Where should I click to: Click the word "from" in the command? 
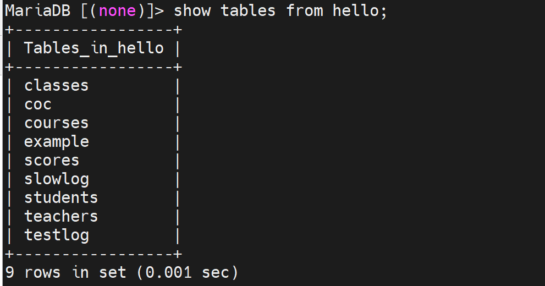pyautogui.click(x=304, y=11)
